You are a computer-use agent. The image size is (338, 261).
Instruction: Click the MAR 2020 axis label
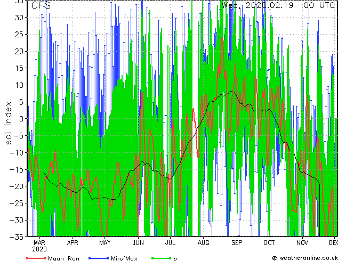tap(39, 246)
